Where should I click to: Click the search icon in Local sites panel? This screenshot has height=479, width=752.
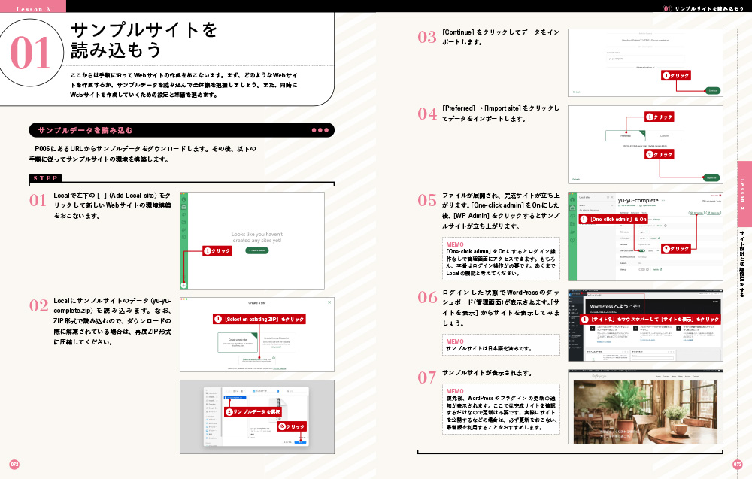click(608, 197)
